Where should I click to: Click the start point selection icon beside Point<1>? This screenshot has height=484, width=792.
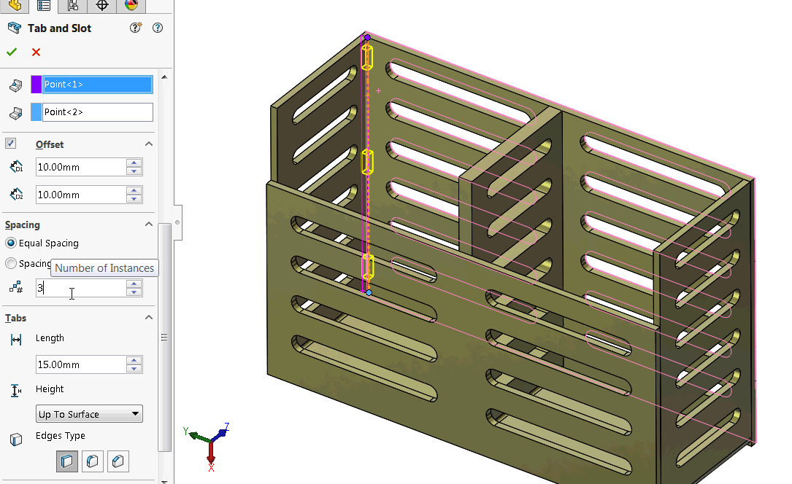click(x=15, y=85)
